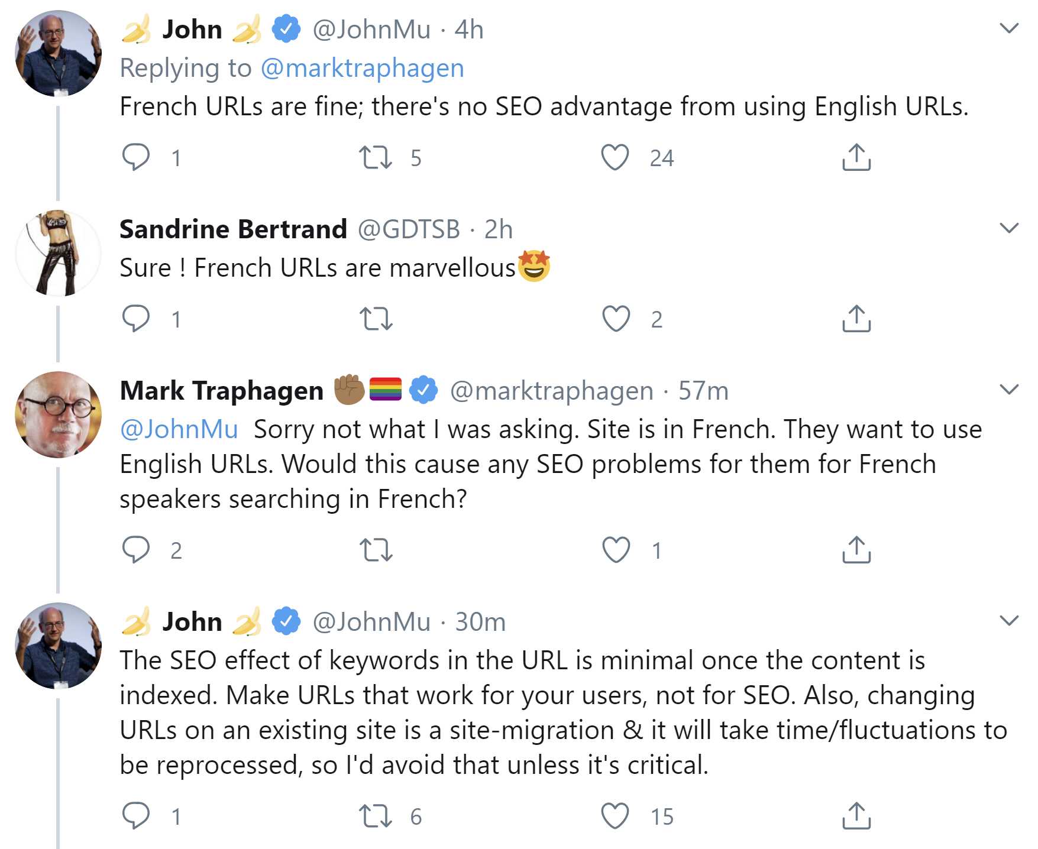Open options menu on Sandrine's tweet
This screenshot has width=1038, height=849.
coord(1009,226)
